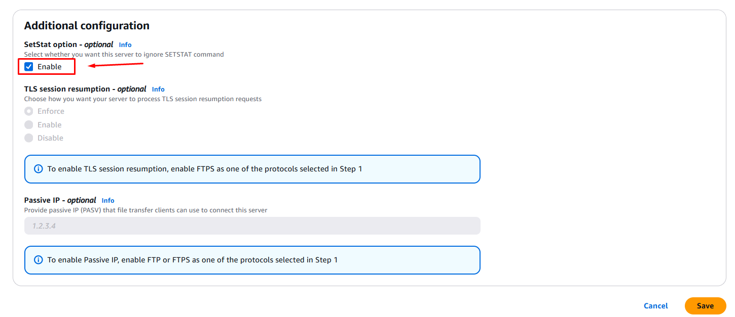Toggle the SetStat option Enable checkbox

pos(29,67)
